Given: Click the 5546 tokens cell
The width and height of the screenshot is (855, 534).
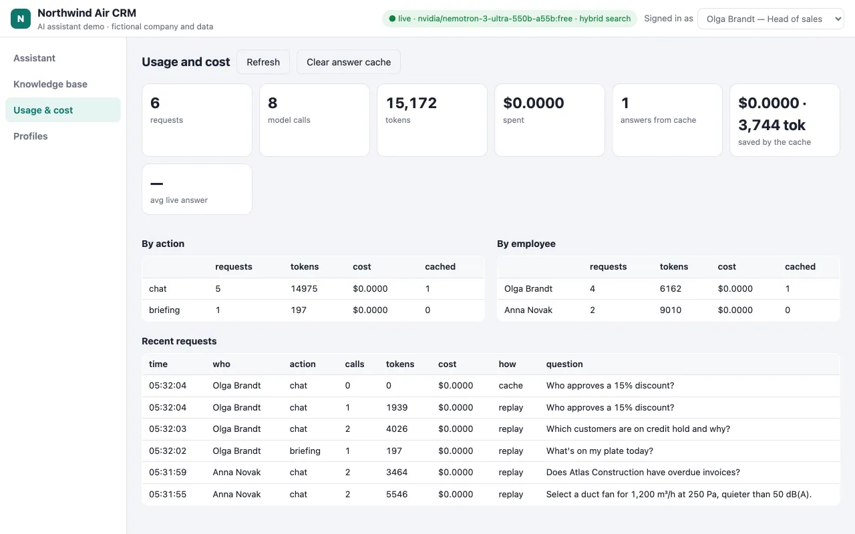Looking at the screenshot, I should pos(397,494).
